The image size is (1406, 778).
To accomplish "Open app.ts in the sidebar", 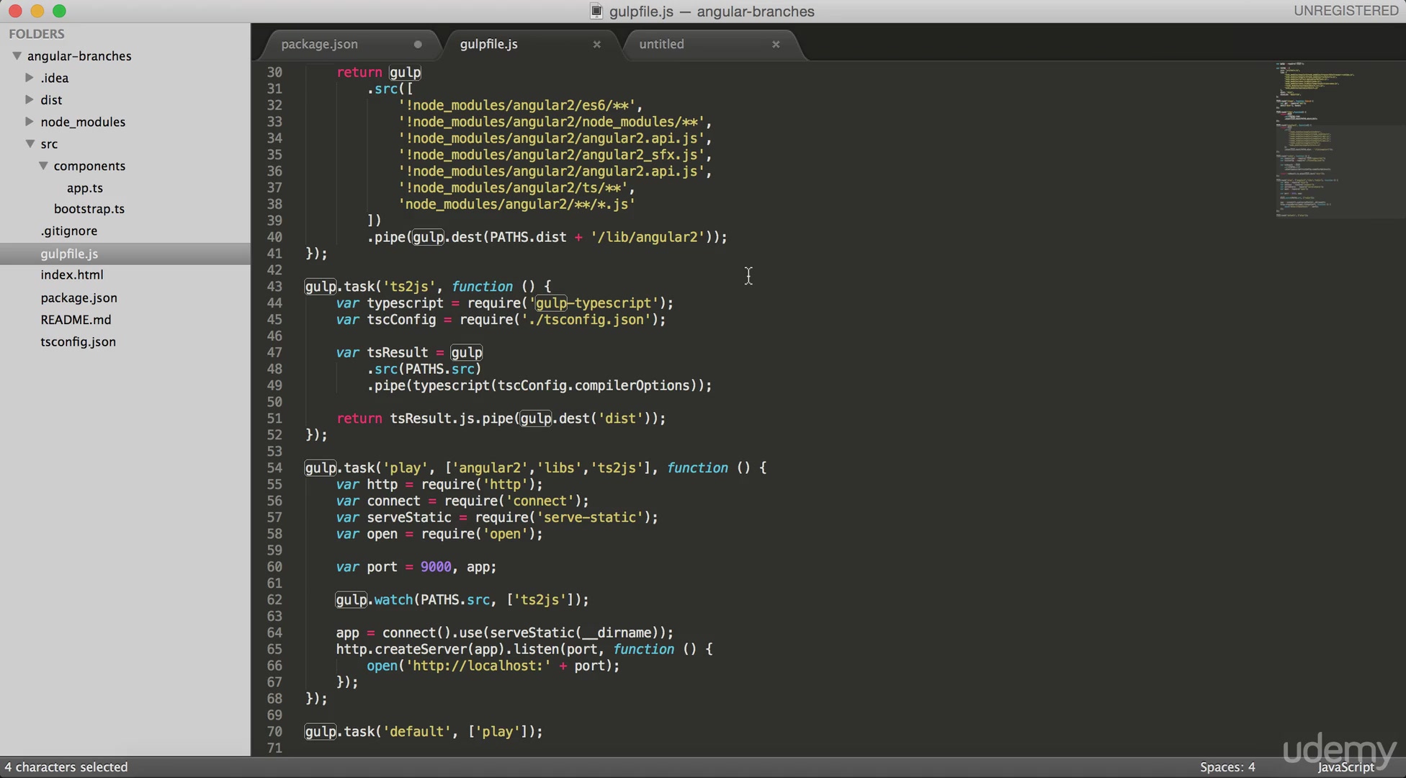I will [x=85, y=188].
